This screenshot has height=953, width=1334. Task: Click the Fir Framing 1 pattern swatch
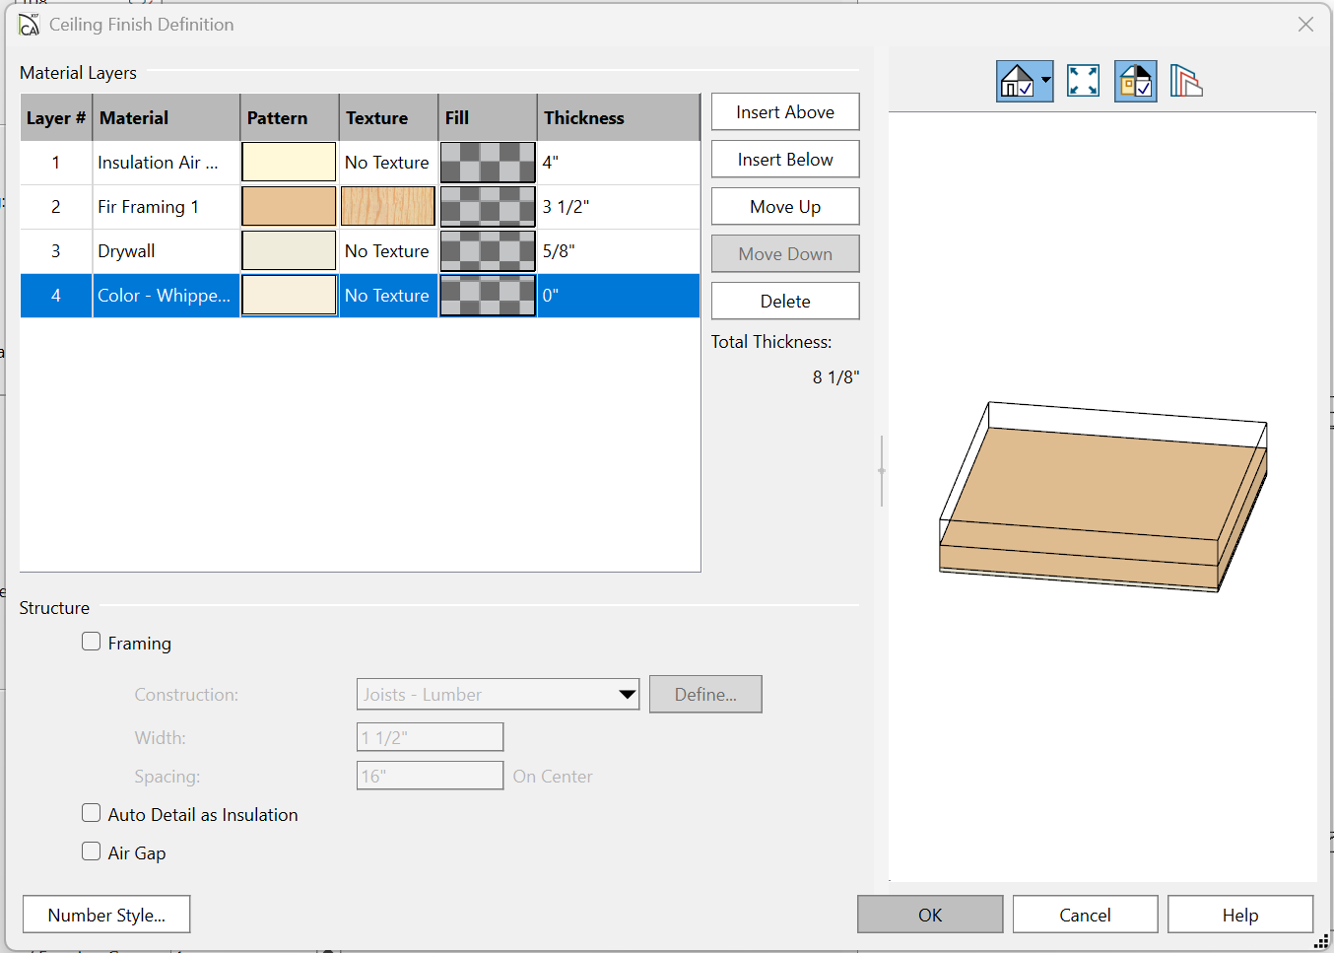click(289, 207)
